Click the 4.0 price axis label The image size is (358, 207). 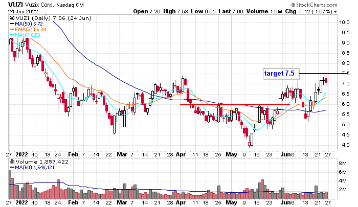345,145
